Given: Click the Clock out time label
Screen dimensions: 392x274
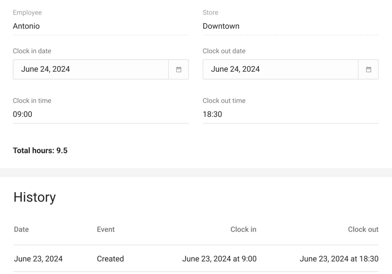Looking at the screenshot, I should coord(224,101).
